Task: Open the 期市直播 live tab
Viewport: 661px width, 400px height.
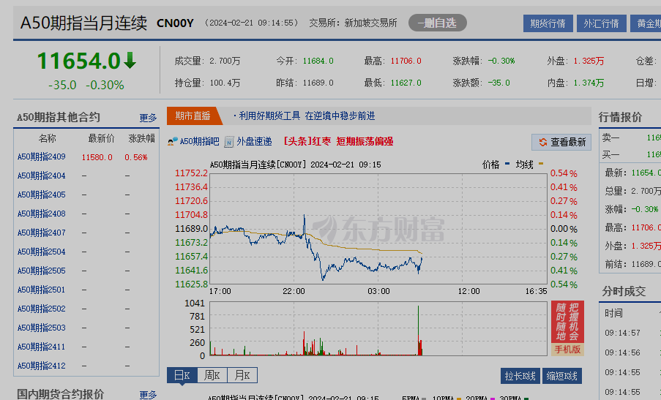Action: [193, 116]
